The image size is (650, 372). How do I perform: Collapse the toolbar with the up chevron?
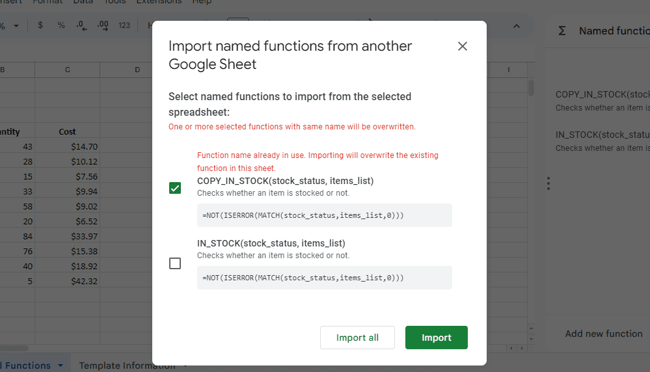[517, 26]
